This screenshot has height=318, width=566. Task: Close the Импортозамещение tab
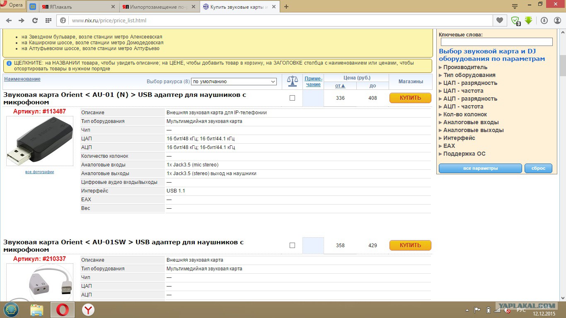coord(194,7)
